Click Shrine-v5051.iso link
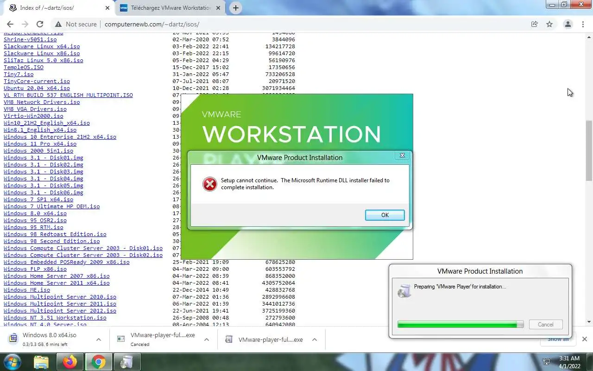 point(30,39)
